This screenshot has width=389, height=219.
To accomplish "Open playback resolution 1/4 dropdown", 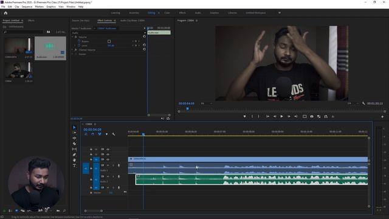I will point(353,103).
